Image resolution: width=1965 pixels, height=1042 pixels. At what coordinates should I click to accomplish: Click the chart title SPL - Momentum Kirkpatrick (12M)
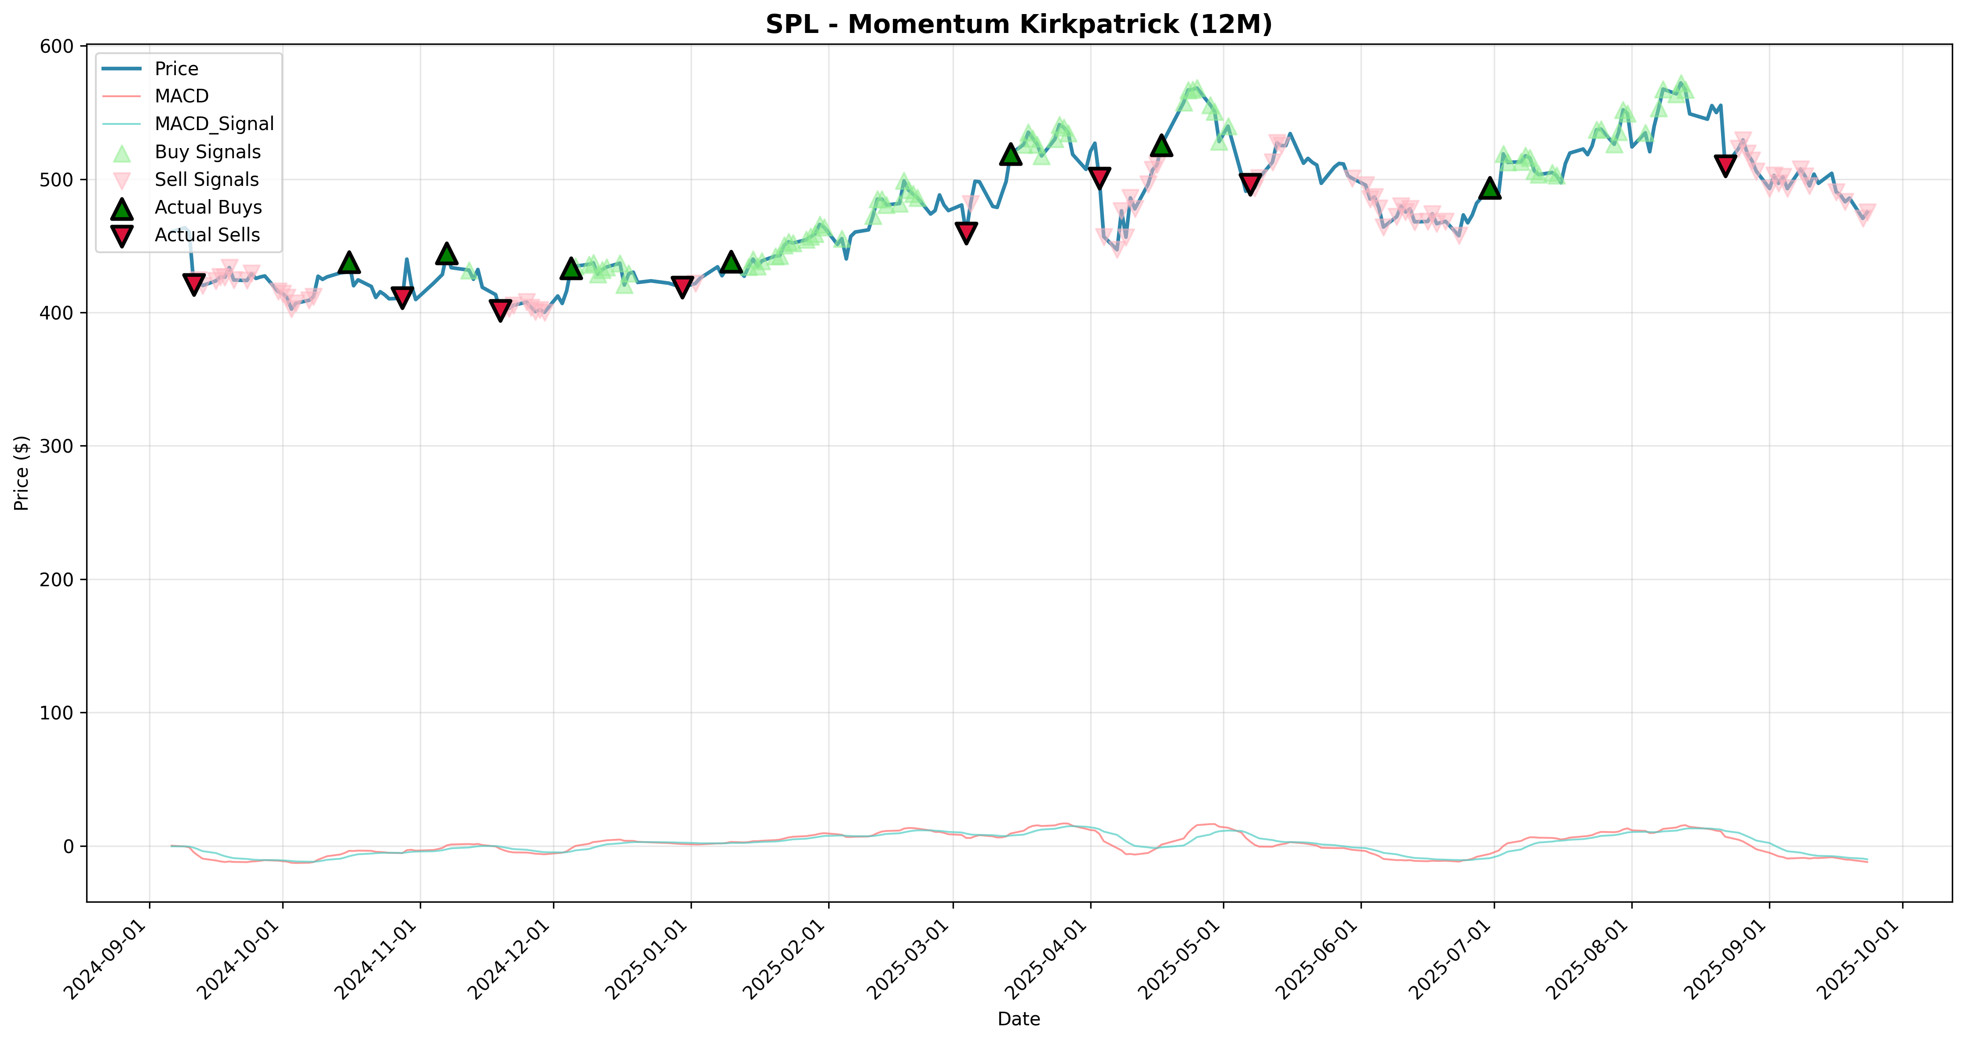pyautogui.click(x=1019, y=25)
